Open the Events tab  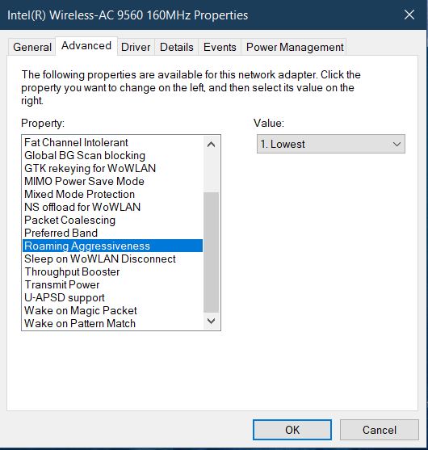(x=220, y=47)
